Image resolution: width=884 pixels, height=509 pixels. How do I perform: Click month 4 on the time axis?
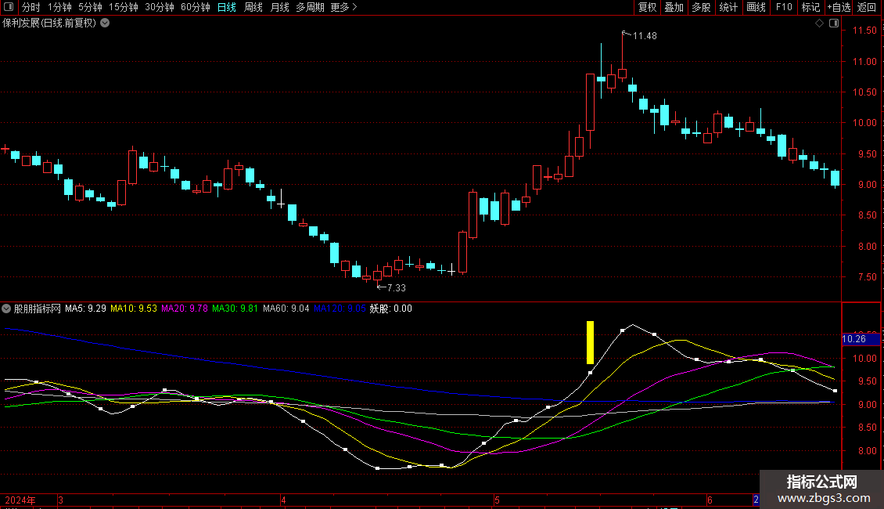283,500
